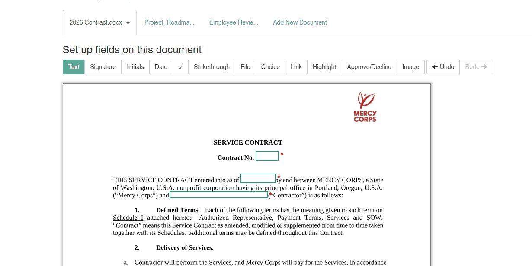
Task: Pick the Image field tool
Action: 410,67
